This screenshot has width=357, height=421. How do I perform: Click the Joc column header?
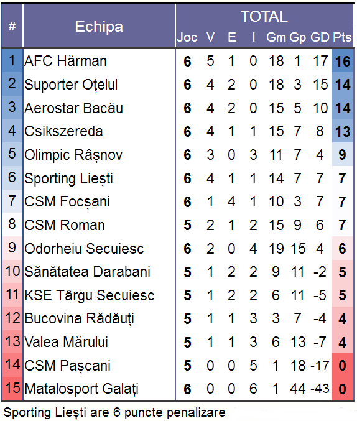(x=187, y=37)
